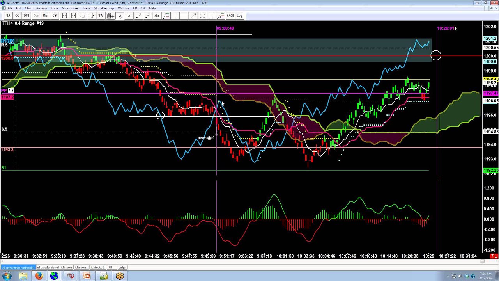Click the OC toolbar button
Screen dimensions: 499x281
[x=17, y=16]
